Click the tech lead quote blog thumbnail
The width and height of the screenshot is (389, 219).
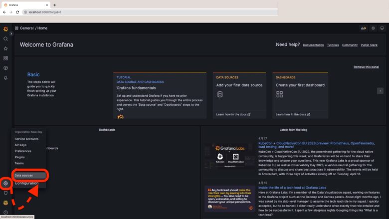[x=230, y=199]
